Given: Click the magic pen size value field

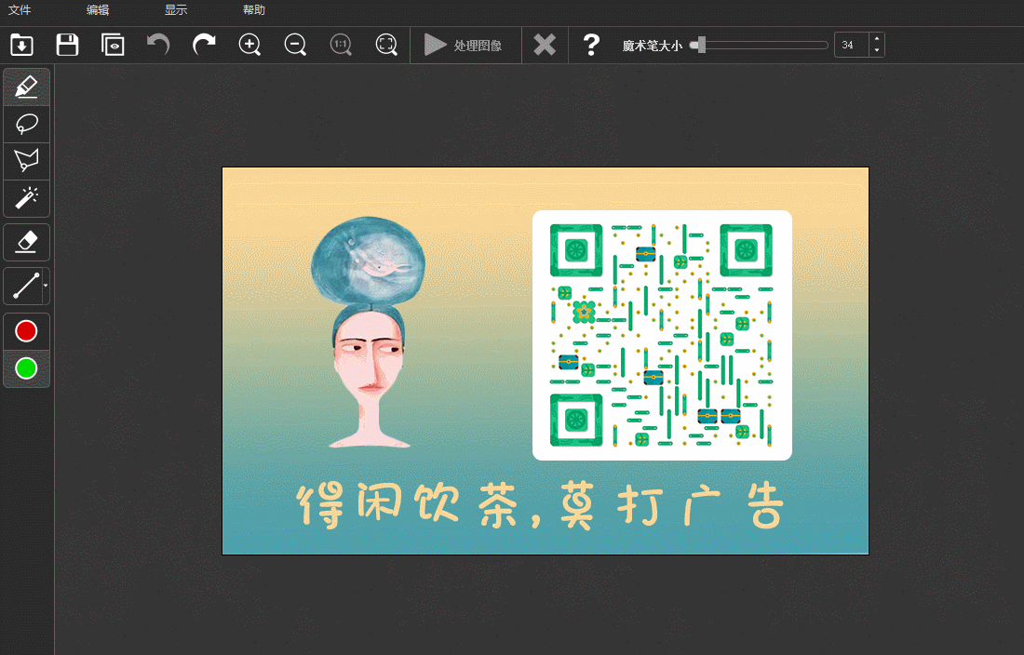Looking at the screenshot, I should (852, 45).
